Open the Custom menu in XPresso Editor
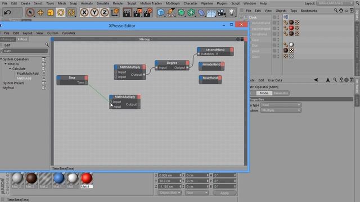Viewport: 360px width, 202px height. [x=52, y=33]
